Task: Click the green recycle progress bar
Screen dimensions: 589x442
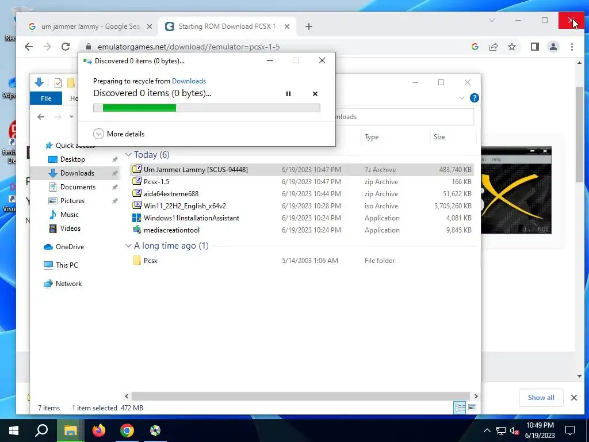Action: 206,108
